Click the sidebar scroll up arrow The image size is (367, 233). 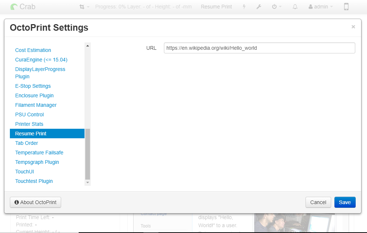87,46
